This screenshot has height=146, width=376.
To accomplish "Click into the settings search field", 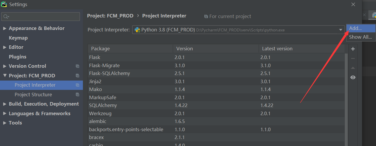I will pyautogui.click(x=44, y=17).
